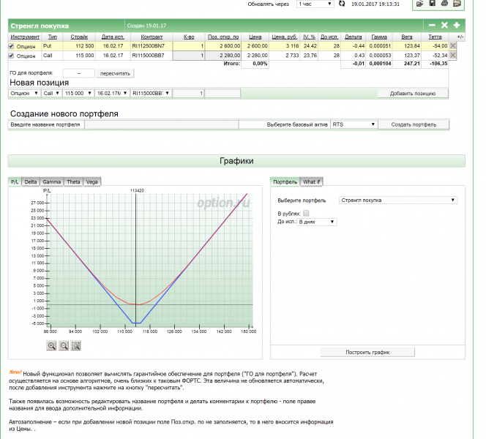Click the refresh data icon
The height and width of the screenshot is (439, 486).
pos(342,4)
